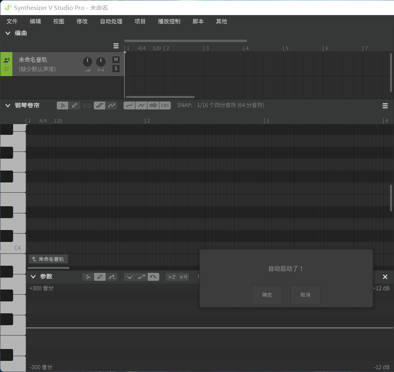
Task: Set parameter vertical zoom to x4
Action: [183, 277]
